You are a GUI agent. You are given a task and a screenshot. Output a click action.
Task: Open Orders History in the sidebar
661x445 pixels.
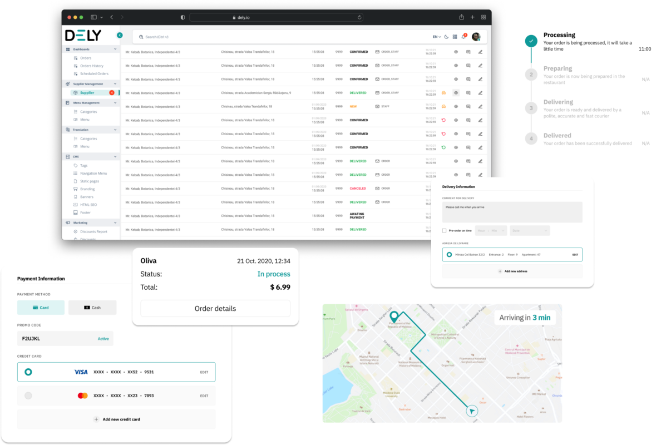(x=91, y=66)
